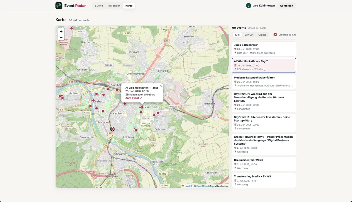Click the green L user avatar
The image size is (352, 202).
pos(249,6)
